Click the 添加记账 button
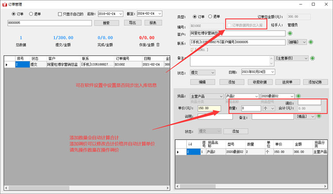This screenshot has width=333, height=194. (x=315, y=82)
